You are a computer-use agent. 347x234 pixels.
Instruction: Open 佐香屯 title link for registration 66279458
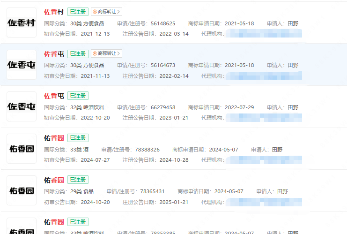pyautogui.click(x=54, y=96)
